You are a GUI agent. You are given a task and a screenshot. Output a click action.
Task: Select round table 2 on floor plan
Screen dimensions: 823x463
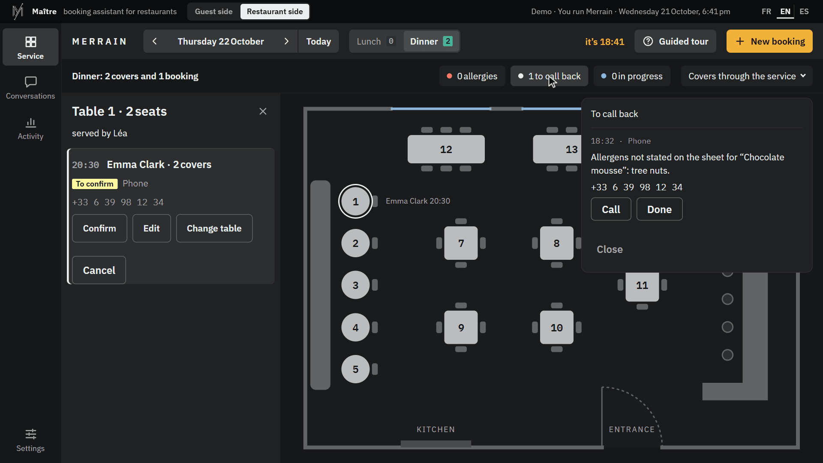(x=355, y=243)
